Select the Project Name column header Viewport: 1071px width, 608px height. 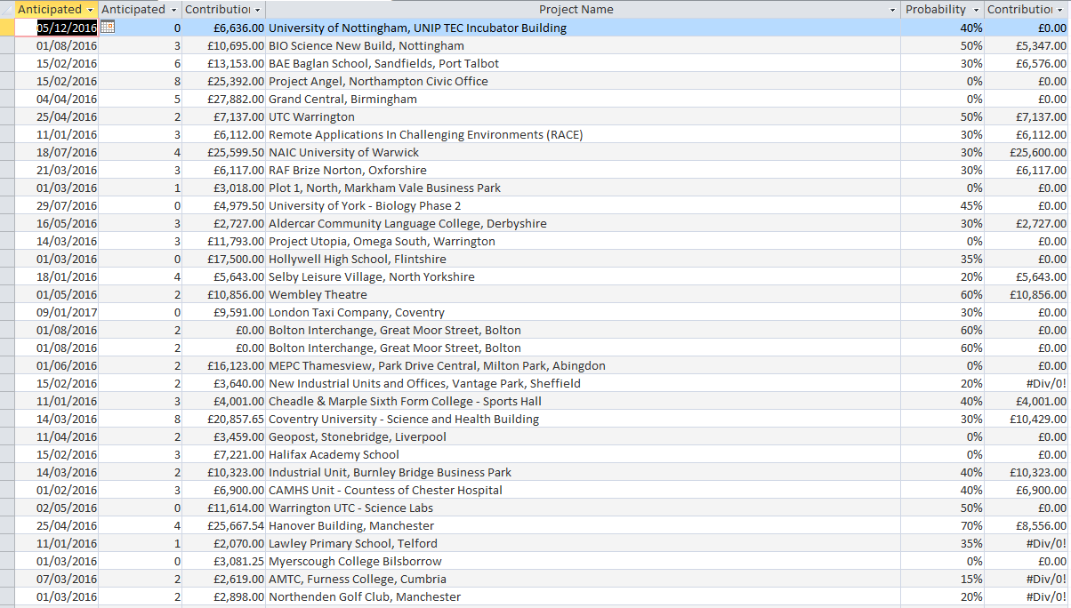[576, 10]
